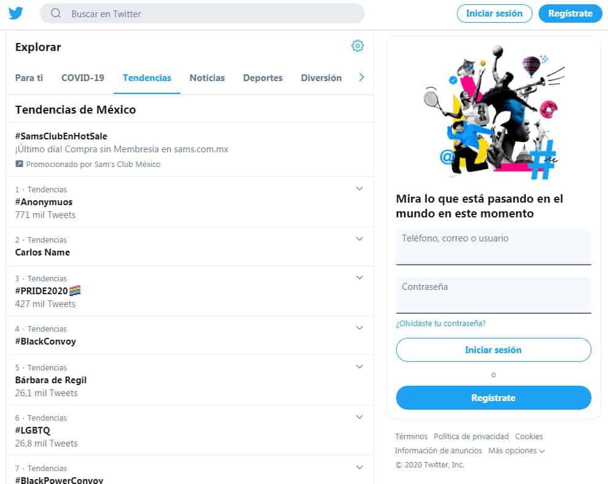Open the #SamsClubEnHotSale promoted trend
Image resolution: width=608 pixels, height=484 pixels.
tap(190, 150)
